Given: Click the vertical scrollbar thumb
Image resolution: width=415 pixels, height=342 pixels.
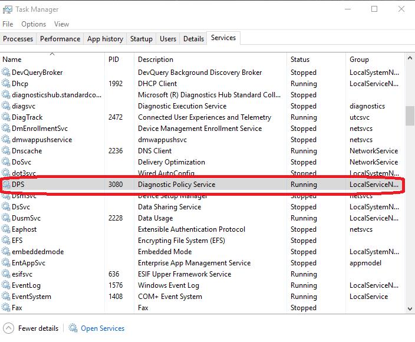Looking at the screenshot, I should tap(410, 116).
